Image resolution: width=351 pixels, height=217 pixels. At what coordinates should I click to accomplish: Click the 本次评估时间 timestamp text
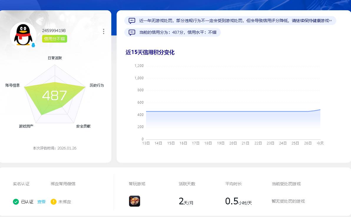click(x=54, y=148)
